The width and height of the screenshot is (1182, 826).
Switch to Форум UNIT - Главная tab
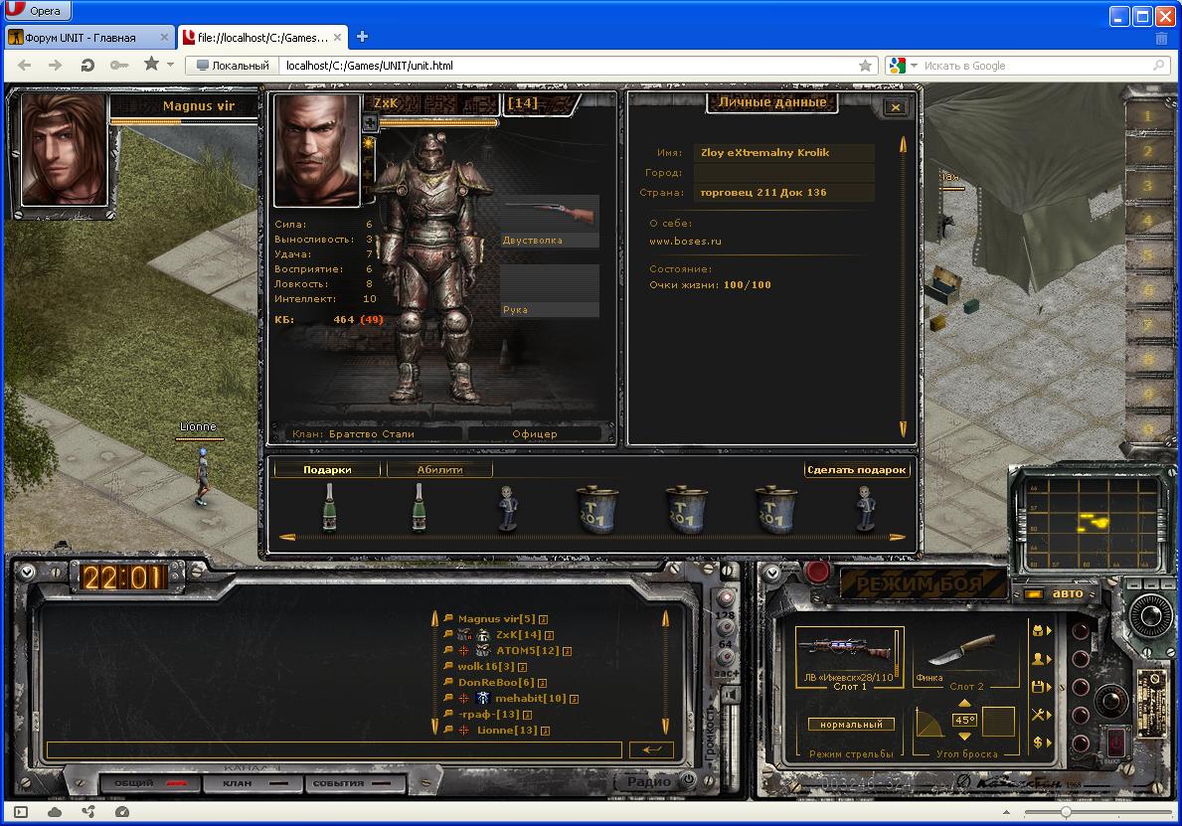click(x=89, y=37)
